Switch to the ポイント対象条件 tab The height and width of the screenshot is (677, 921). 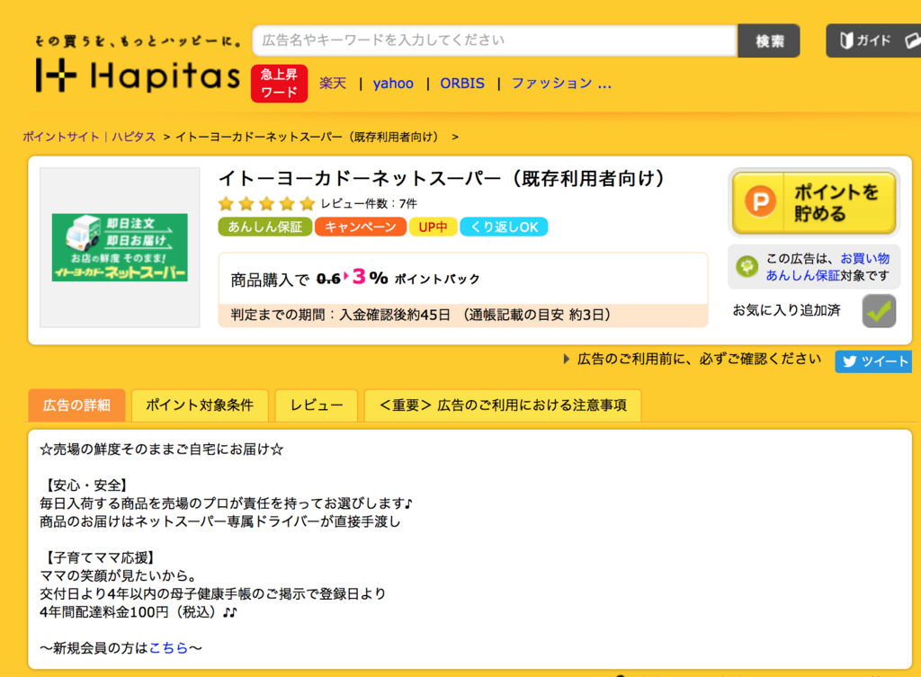200,405
